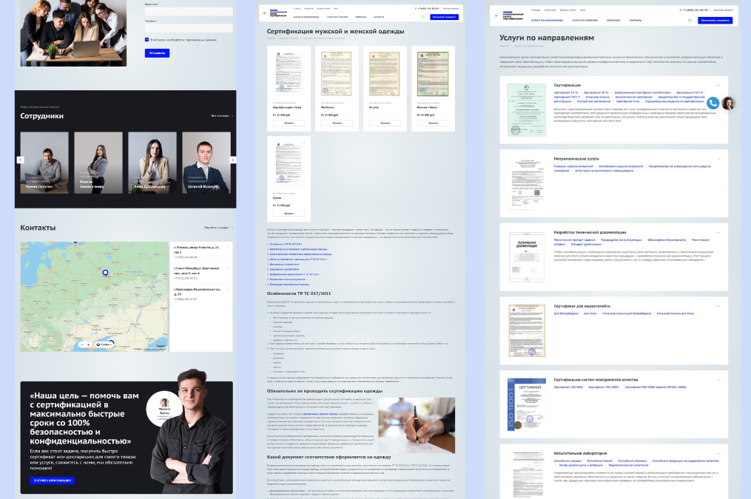Viewport: 751px width, 499px height.
Task: Open Анна Дубовицкая employee photo card
Action: coord(152,163)
